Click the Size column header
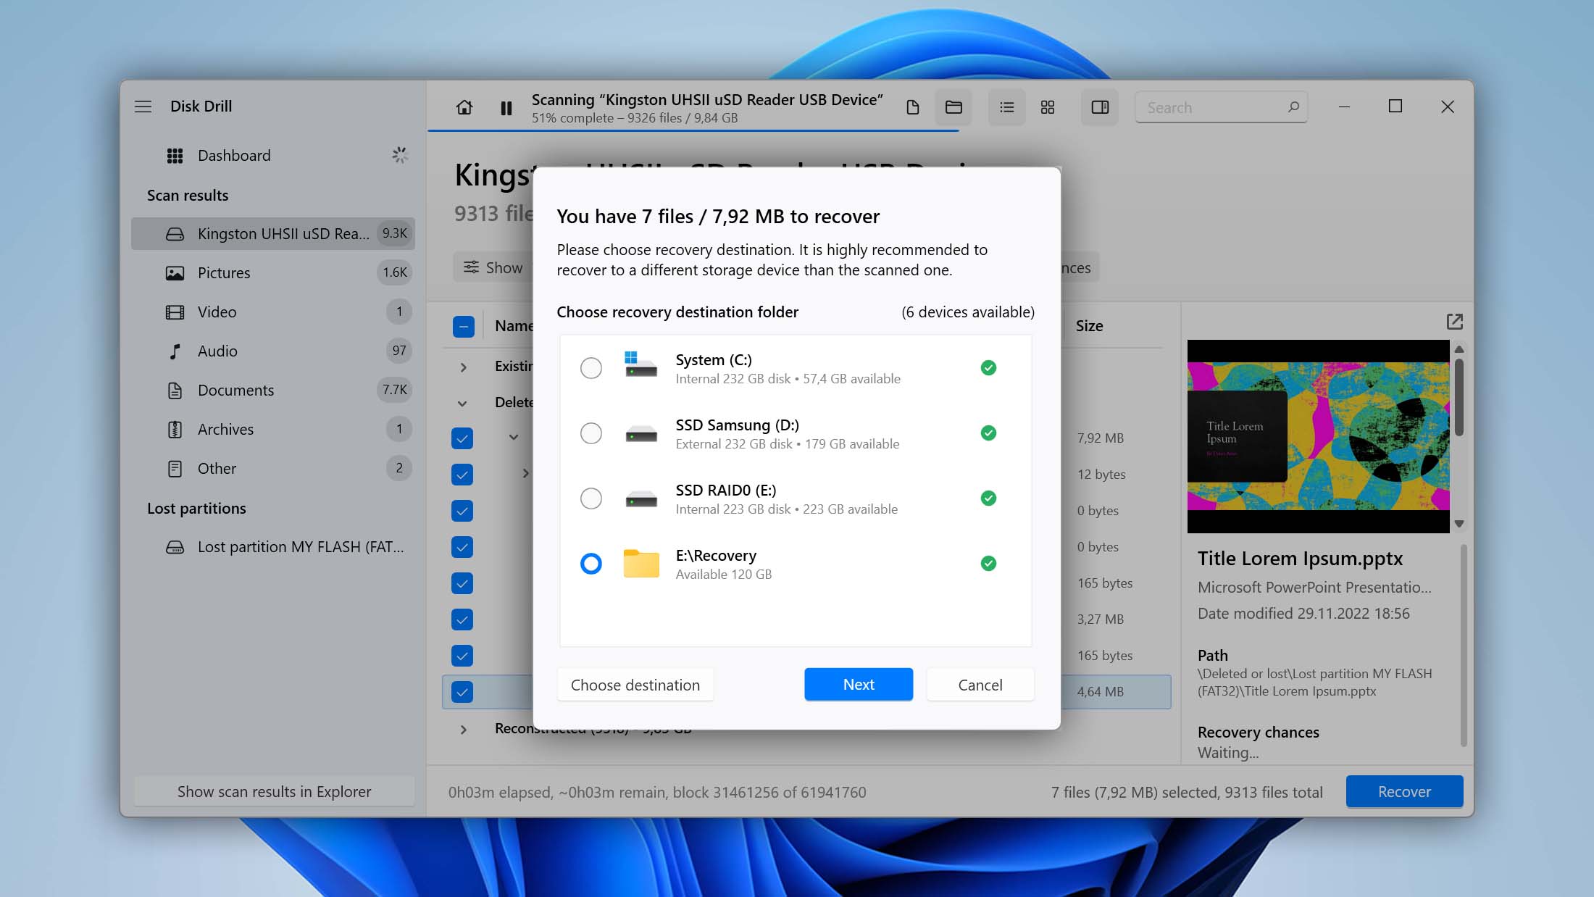The height and width of the screenshot is (897, 1594). (1089, 326)
